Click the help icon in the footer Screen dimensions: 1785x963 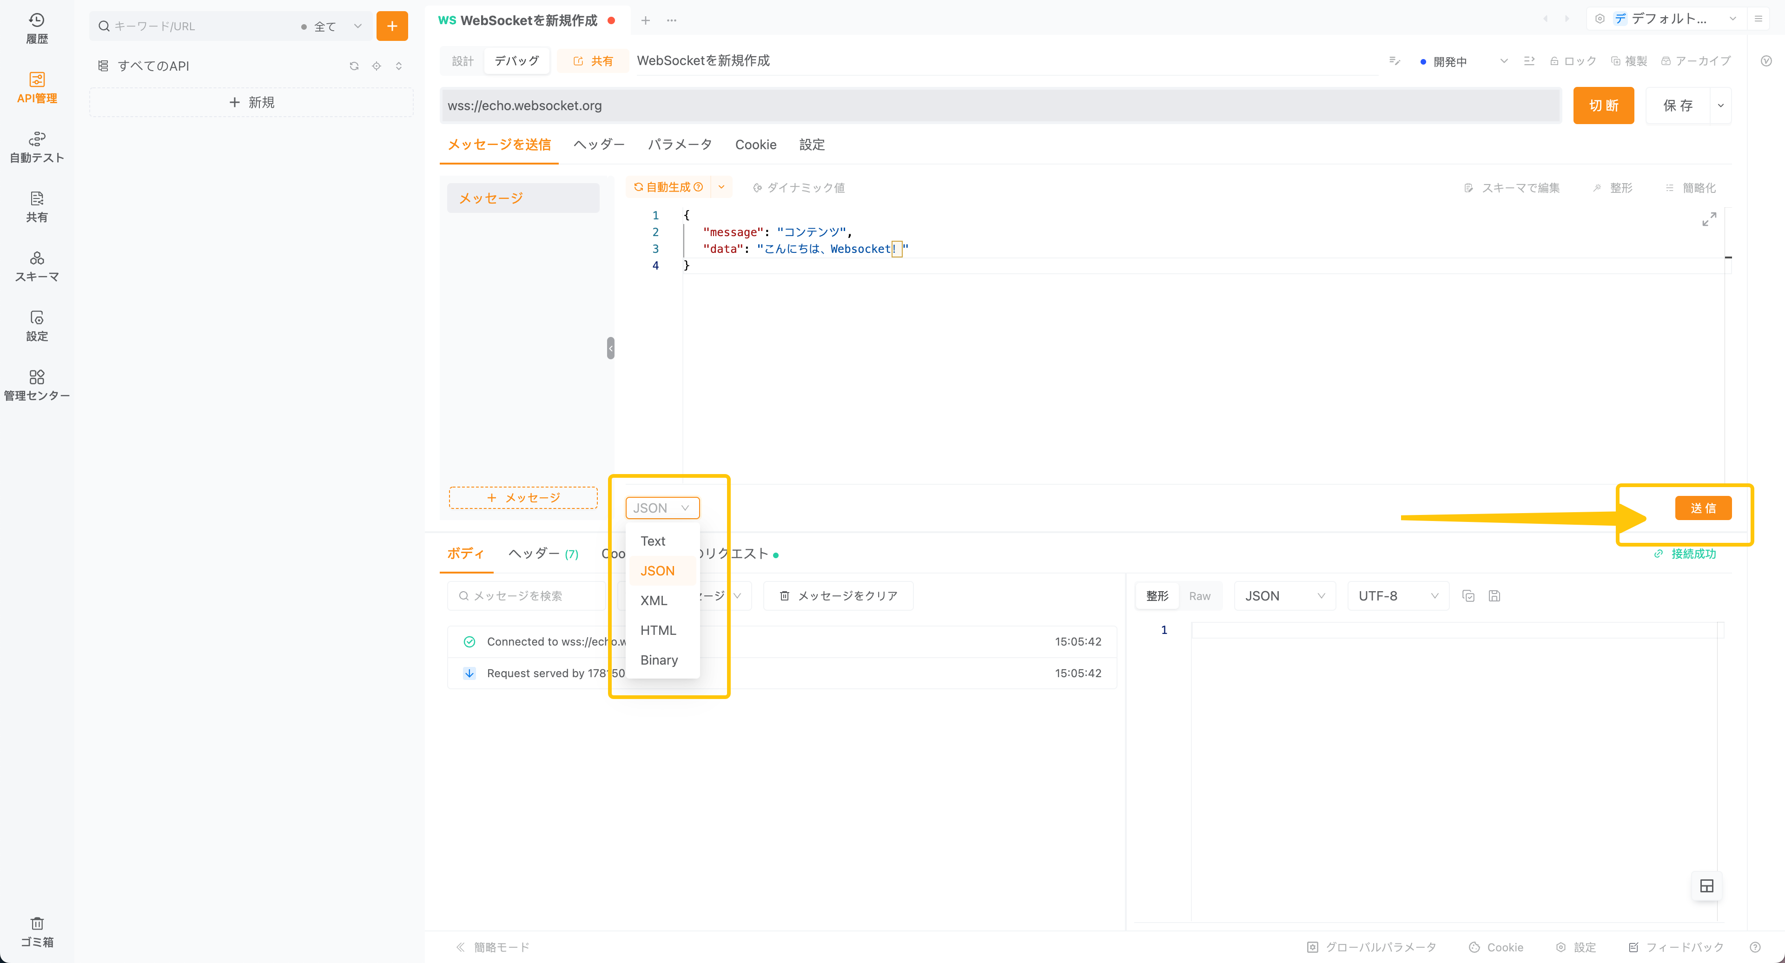tap(1755, 947)
